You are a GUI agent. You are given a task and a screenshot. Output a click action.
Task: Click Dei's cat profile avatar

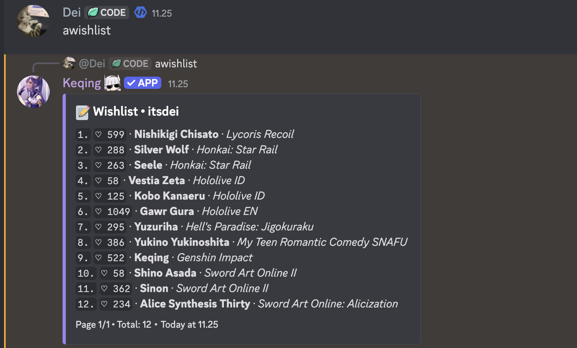33,21
